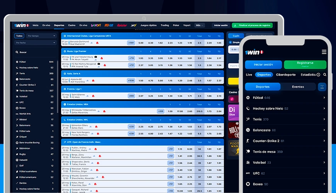Open the Por fecha dropdown
Screen dimensions: 336x193
[36, 42]
